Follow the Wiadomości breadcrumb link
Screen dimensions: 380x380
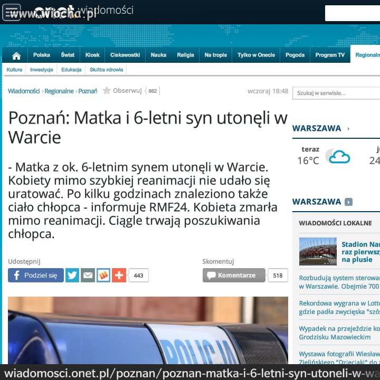tap(24, 91)
